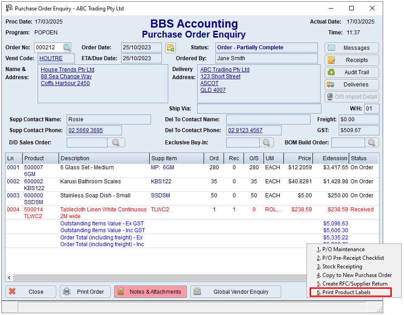Click into the Order No field
This screenshot has width=404, height=315.
click(x=48, y=48)
